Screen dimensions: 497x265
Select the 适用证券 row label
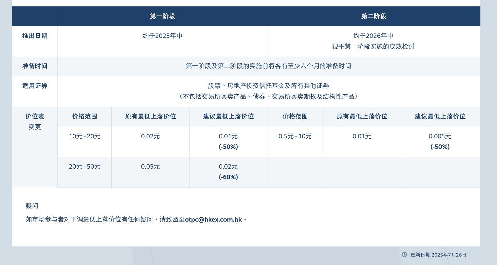pyautogui.click(x=35, y=86)
